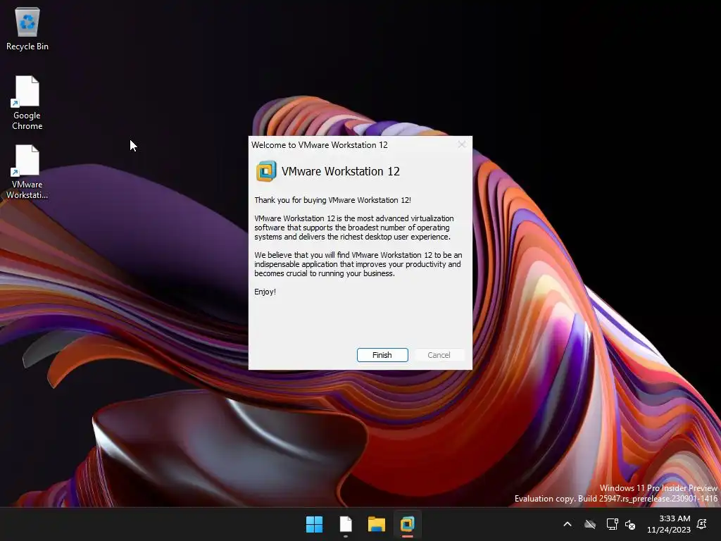Screen dimensions: 721x541
Task: Open the clock showing 3:33 AM
Action: 669,524
